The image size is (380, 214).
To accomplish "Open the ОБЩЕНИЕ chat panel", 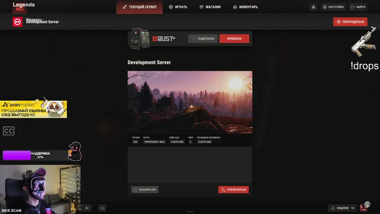I will pos(342,208).
